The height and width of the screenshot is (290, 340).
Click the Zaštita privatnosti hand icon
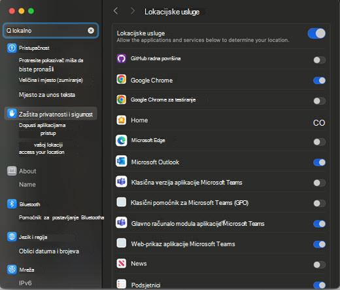pyautogui.click(x=12, y=113)
